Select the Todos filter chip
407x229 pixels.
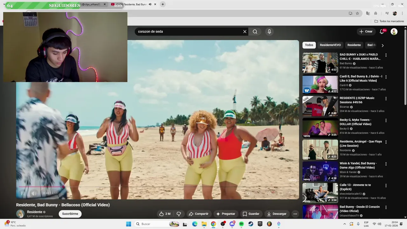pos(309,45)
